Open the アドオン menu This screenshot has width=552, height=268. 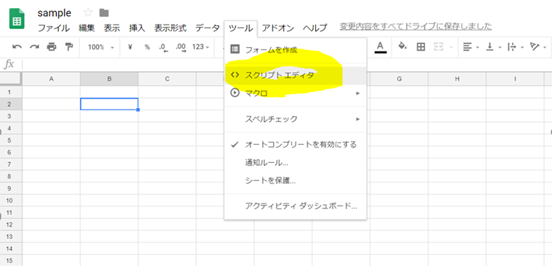click(277, 28)
